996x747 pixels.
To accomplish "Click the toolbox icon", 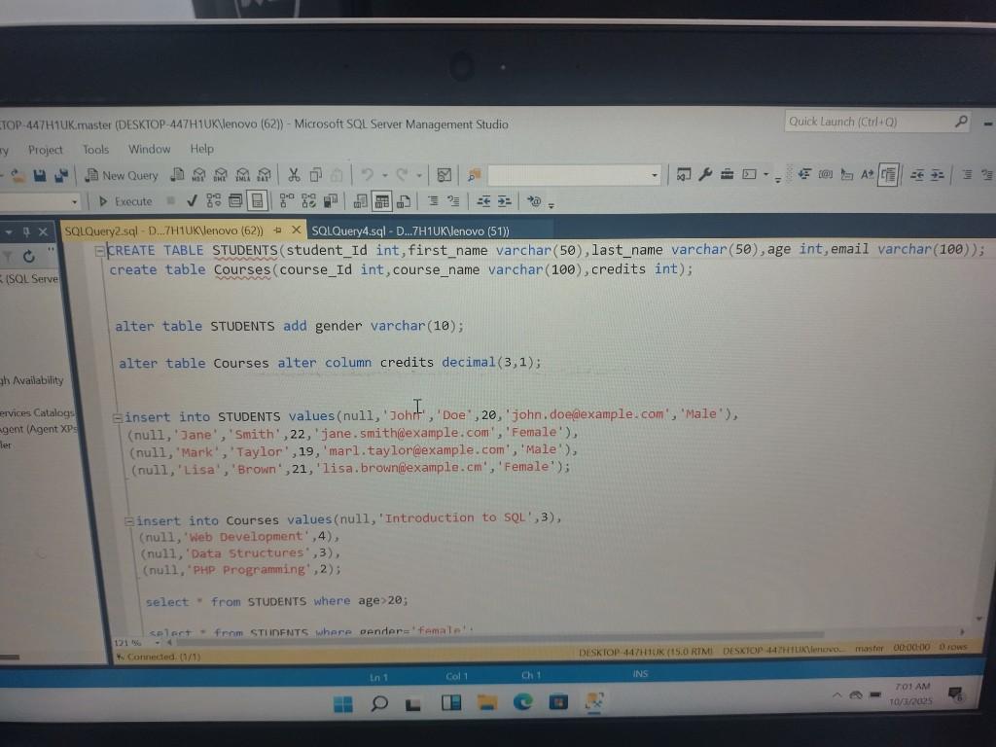I will (x=727, y=174).
